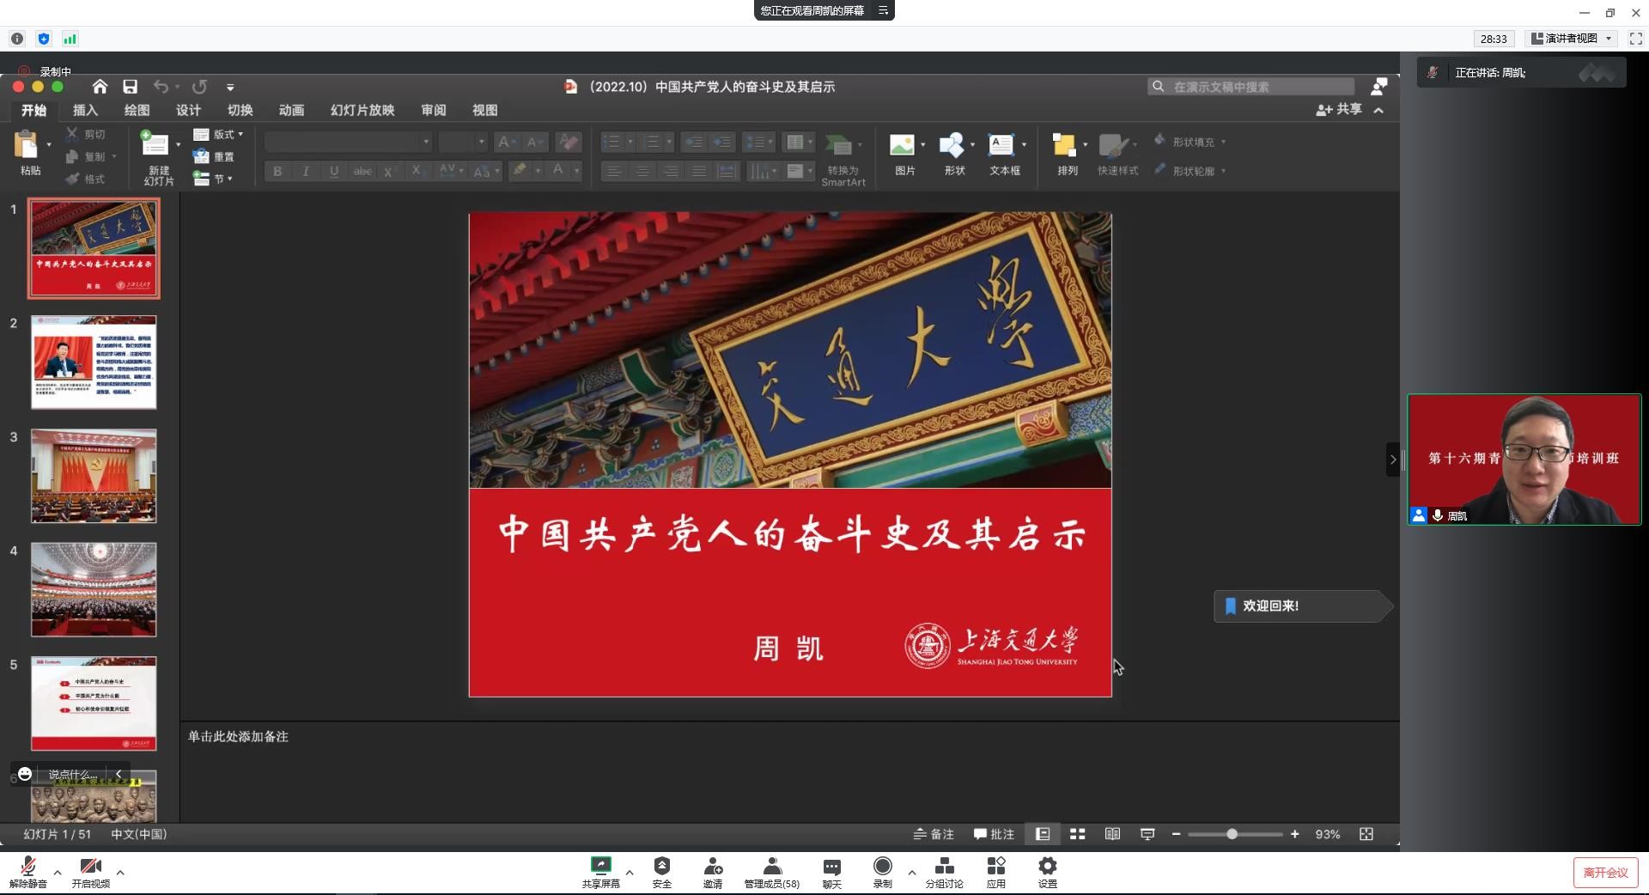Collapse the PowerPoint ribbon chevron
The height and width of the screenshot is (895, 1649).
[1378, 111]
